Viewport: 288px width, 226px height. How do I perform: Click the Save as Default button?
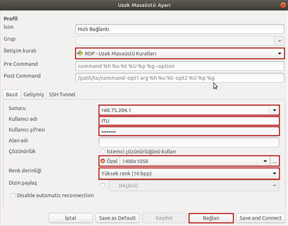(x=117, y=218)
